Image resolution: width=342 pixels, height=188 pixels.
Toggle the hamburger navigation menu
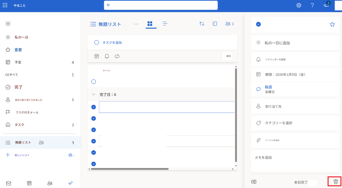tap(8, 24)
